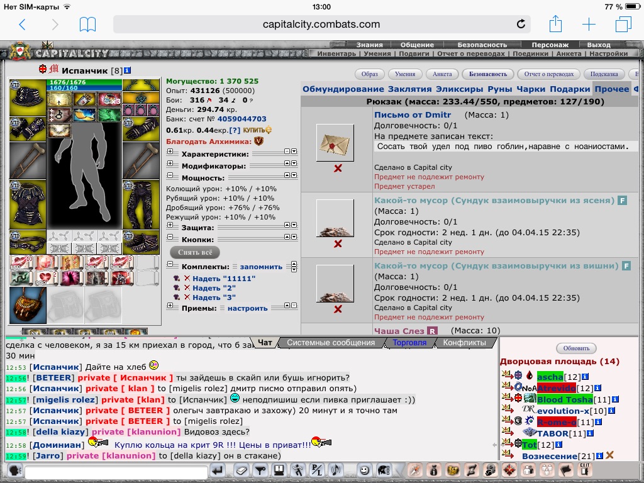This screenshot has height=483, width=644.
Task: Click the leather bag slot
Action: [x=28, y=305]
